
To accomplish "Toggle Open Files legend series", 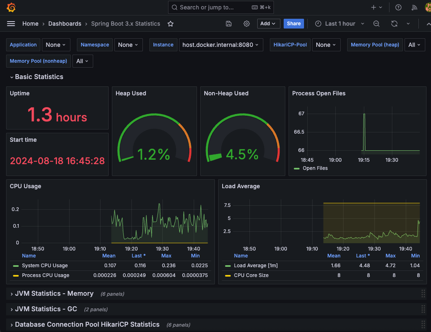I will tap(315, 168).
